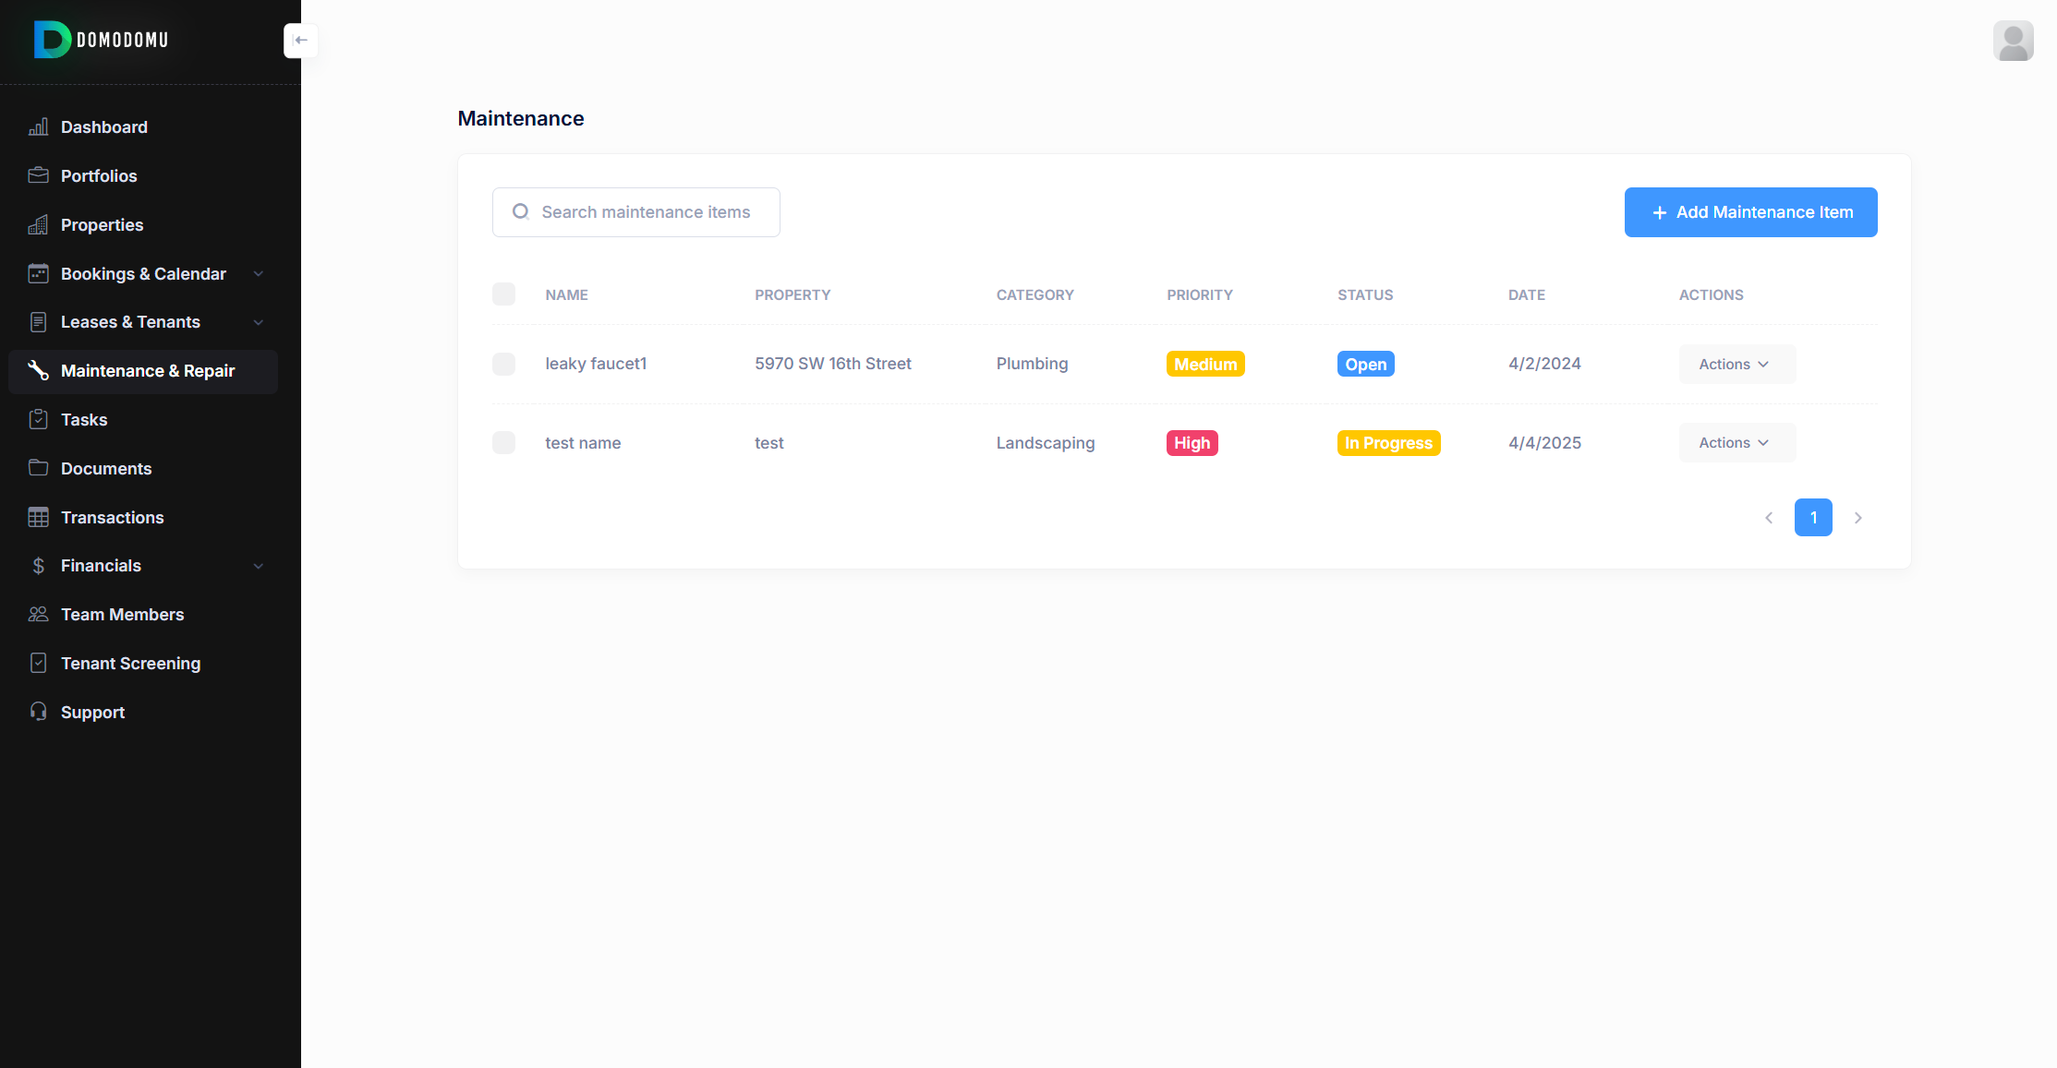Click the Dashboard bar chart icon

38,127
